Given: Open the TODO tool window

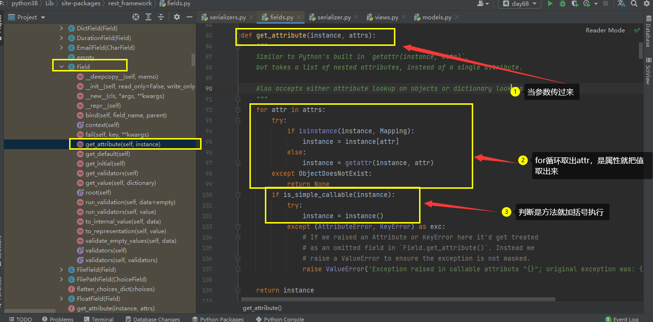Looking at the screenshot, I should click(x=20, y=319).
